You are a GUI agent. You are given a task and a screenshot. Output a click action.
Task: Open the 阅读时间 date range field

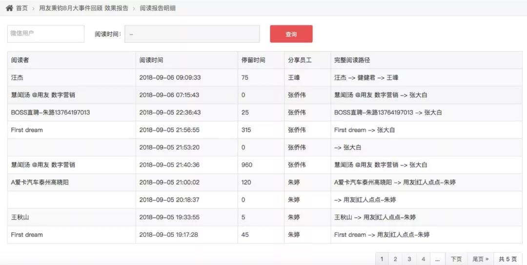click(x=192, y=34)
